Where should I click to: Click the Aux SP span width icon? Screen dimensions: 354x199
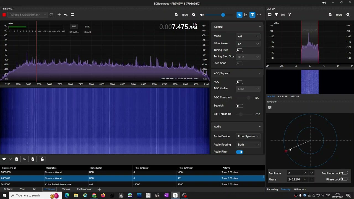click(x=283, y=15)
